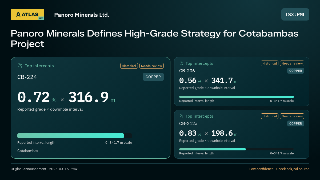The image size is (320, 180).
Task: Click the 0.83 grade value
Action: (x=188, y=133)
